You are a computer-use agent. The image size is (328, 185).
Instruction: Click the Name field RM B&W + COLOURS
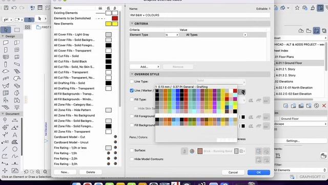200,15
